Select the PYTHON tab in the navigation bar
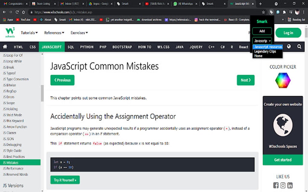This screenshot has width=308, height=192. pos(87,47)
